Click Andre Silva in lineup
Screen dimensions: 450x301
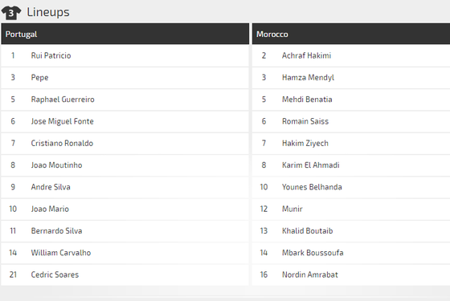click(51, 187)
